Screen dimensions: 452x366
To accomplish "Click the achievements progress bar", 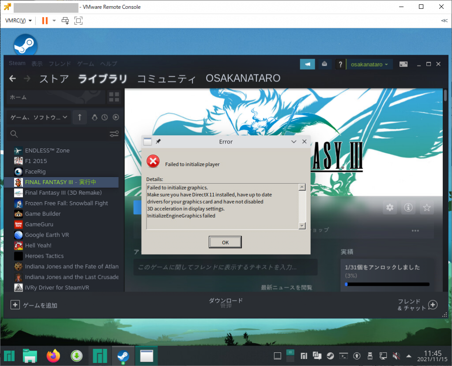I will [387, 284].
